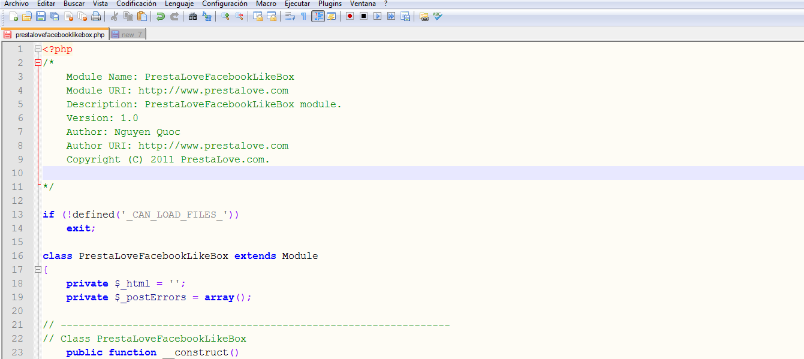
Task: Run the spell check ABC icon
Action: point(438,16)
